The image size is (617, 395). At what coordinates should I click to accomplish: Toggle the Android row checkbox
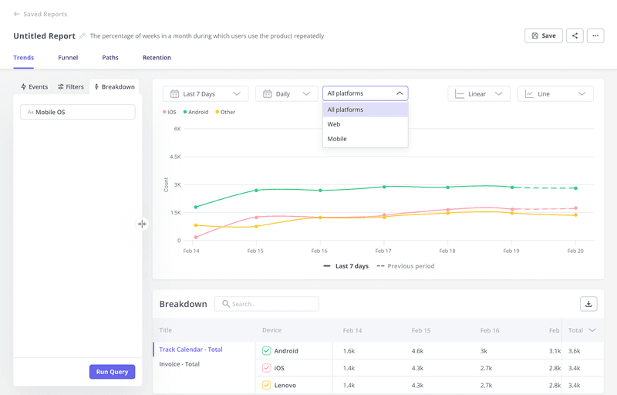click(x=267, y=351)
